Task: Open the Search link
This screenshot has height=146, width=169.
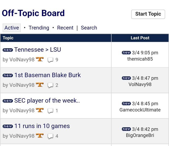Action: (x=89, y=28)
